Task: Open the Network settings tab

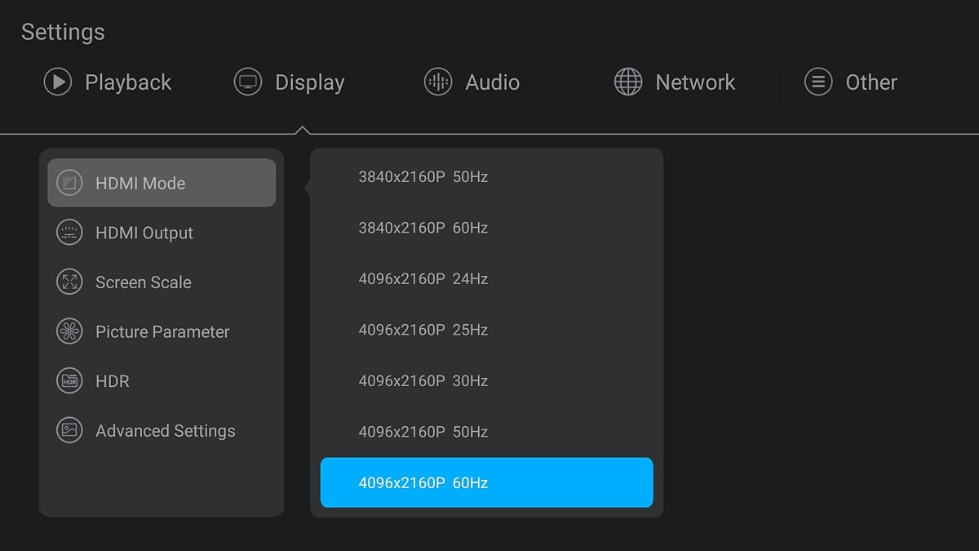Action: pos(694,82)
